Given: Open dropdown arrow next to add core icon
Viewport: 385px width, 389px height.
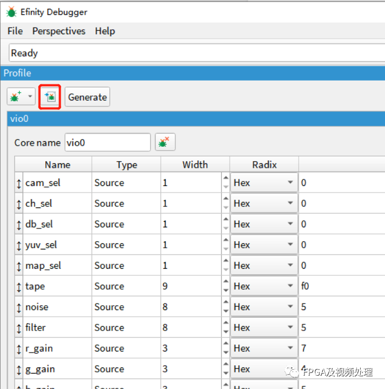Looking at the screenshot, I should coord(30,97).
